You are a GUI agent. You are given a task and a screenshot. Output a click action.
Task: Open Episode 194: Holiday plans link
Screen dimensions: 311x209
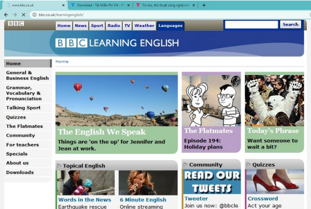click(203, 144)
